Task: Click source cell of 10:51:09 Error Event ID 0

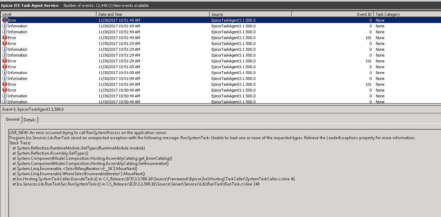Action: click(x=233, y=67)
